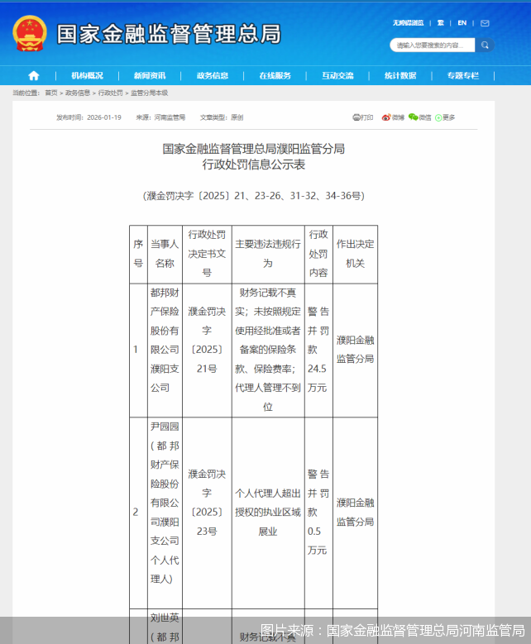Click the publish date 2026-01-19
The image size is (531, 644).
tap(104, 117)
